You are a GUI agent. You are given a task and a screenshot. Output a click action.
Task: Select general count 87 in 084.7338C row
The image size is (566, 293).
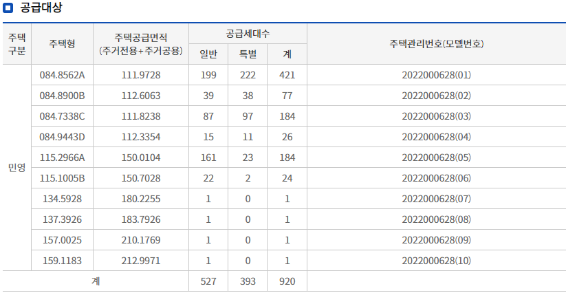click(x=208, y=116)
